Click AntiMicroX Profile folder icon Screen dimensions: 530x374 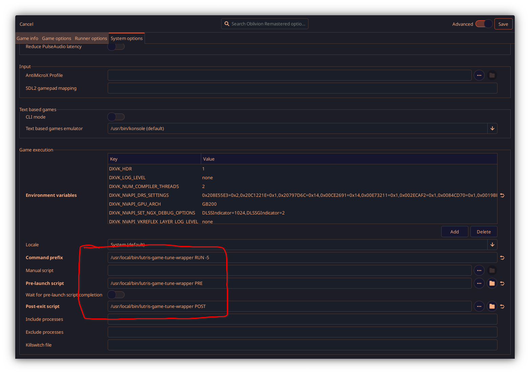[x=492, y=75]
